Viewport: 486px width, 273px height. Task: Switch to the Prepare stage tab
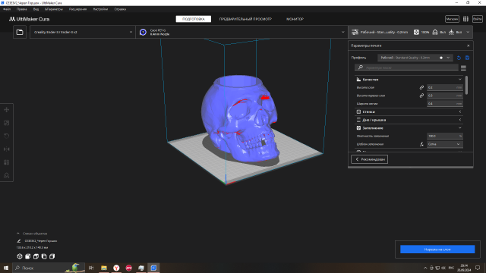tap(194, 19)
